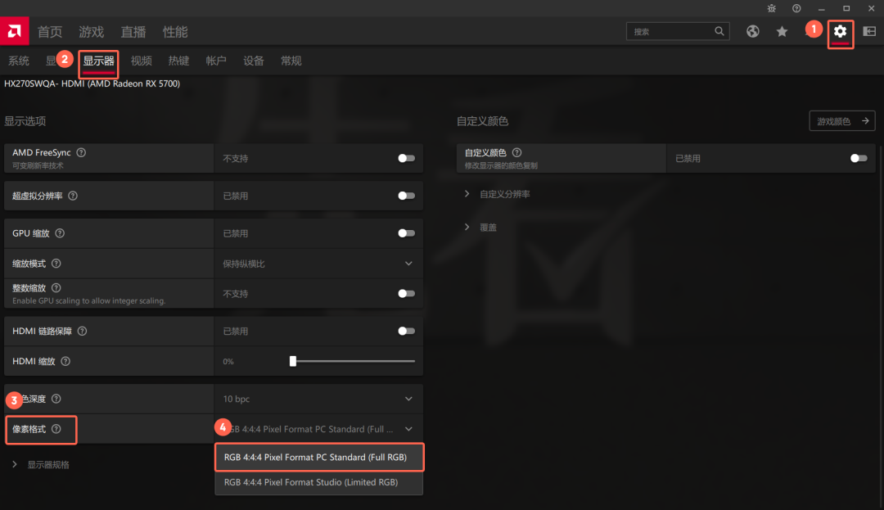This screenshot has height=510, width=884.
Task: Switch to 显示器 settings tab
Action: pos(99,61)
